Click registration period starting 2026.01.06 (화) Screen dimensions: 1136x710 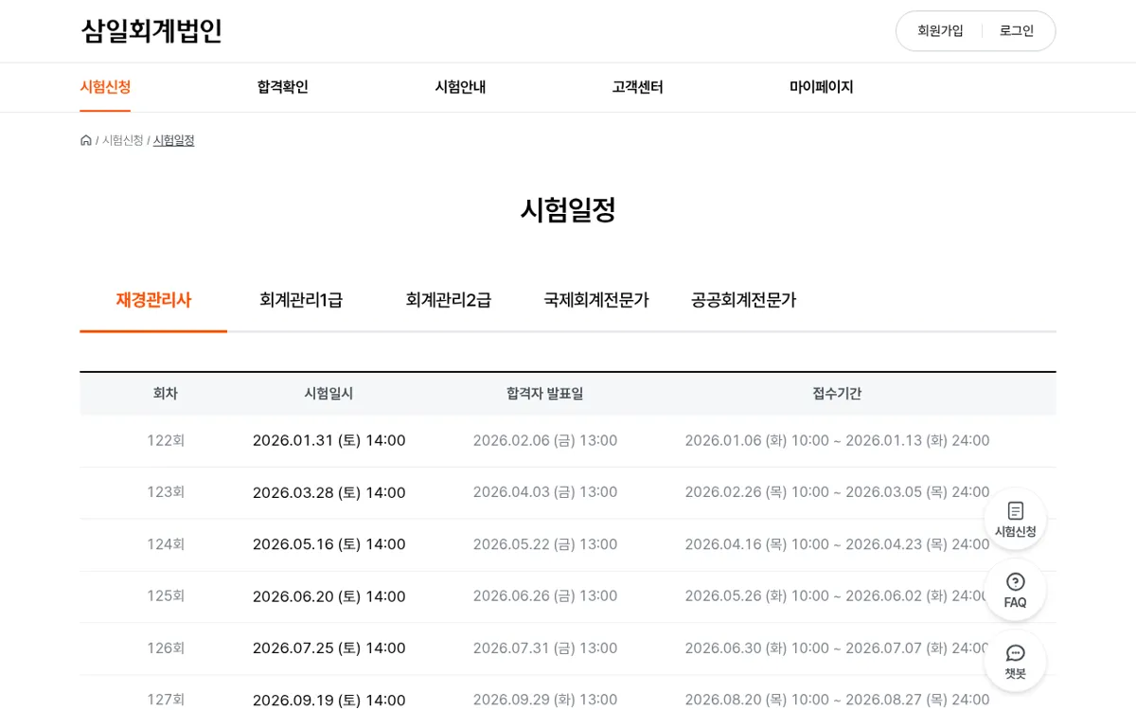point(837,440)
